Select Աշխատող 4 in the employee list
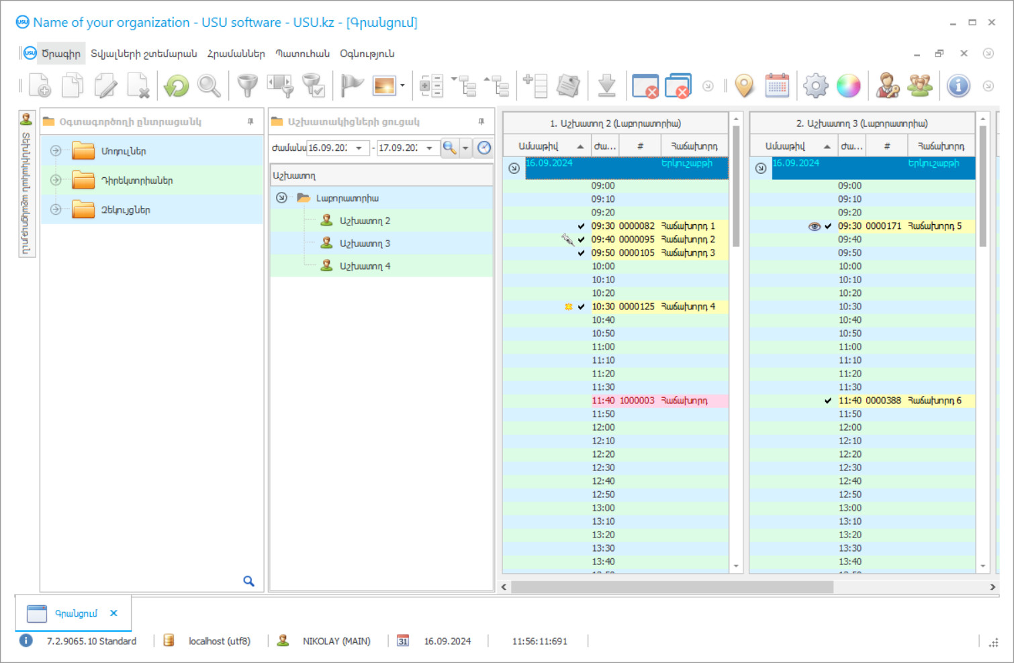Screen dimensions: 1014x663 click(x=365, y=266)
